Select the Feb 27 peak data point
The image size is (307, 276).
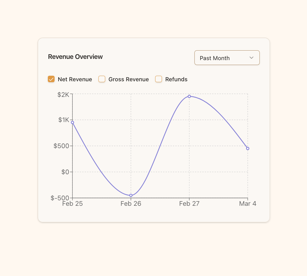189,96
